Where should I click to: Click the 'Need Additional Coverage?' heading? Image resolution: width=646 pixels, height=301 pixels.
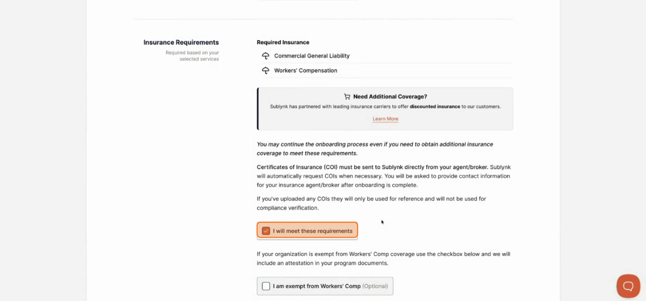point(390,97)
